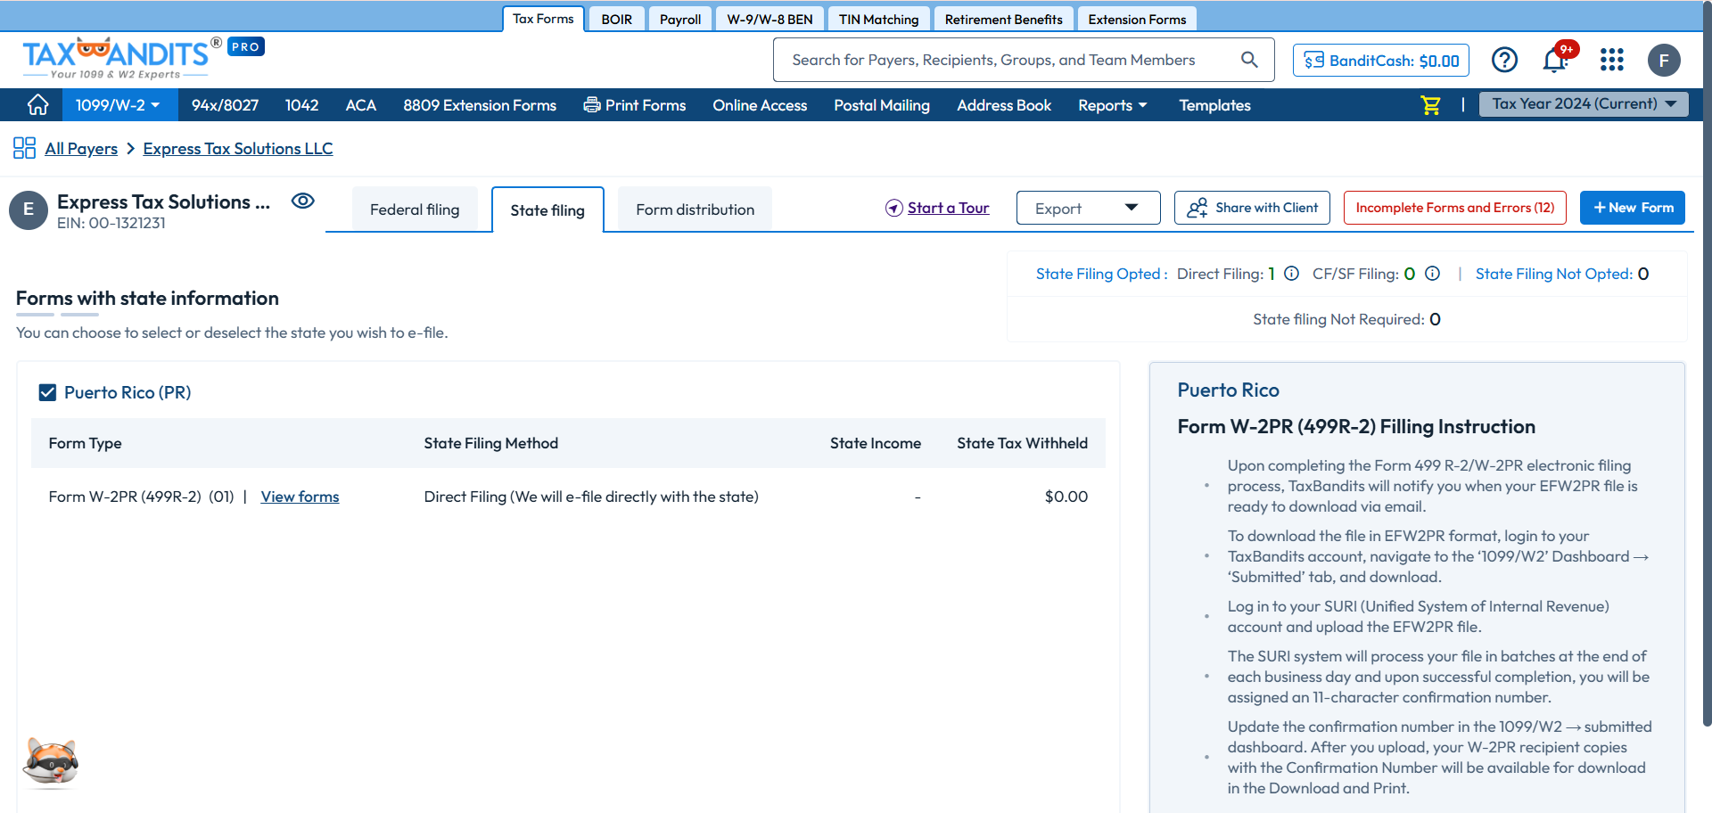Open the Templates menu item
The height and width of the screenshot is (813, 1712).
1214,105
